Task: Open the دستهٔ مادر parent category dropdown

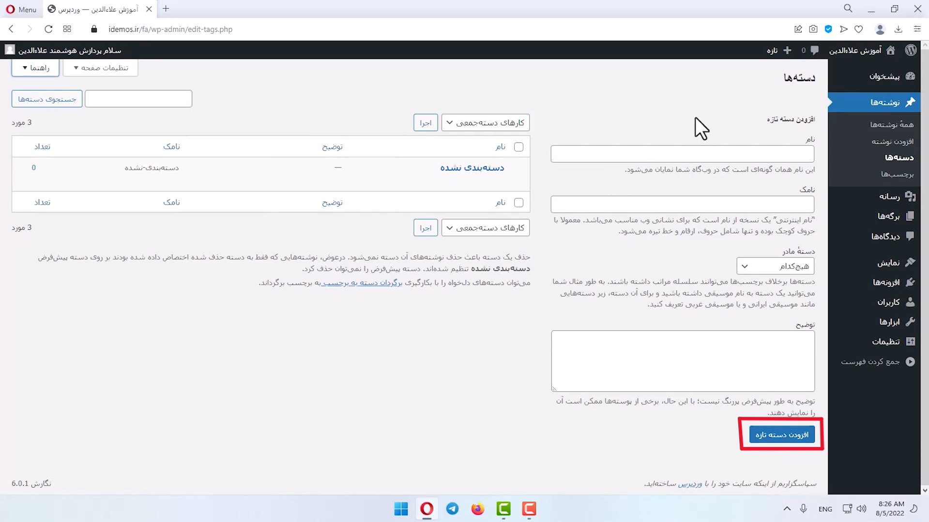Action: coord(776,266)
